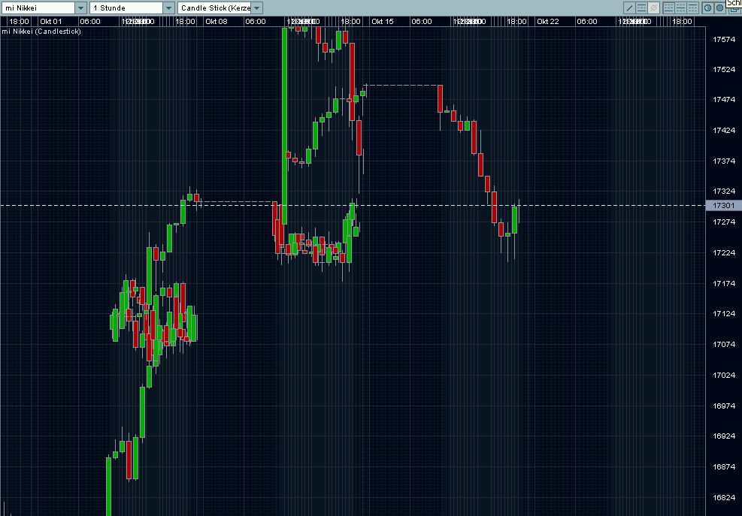Click the 17274 price axis label

coord(724,222)
